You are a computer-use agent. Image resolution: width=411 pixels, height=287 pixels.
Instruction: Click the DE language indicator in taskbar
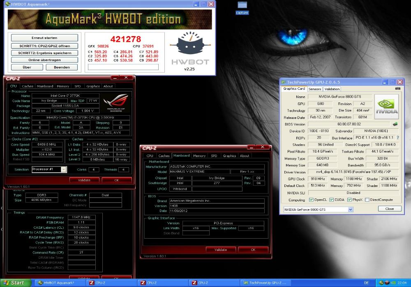tap(366, 283)
